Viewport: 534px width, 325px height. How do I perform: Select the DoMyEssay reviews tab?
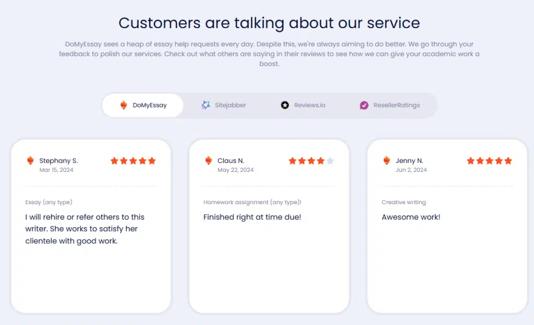point(143,105)
